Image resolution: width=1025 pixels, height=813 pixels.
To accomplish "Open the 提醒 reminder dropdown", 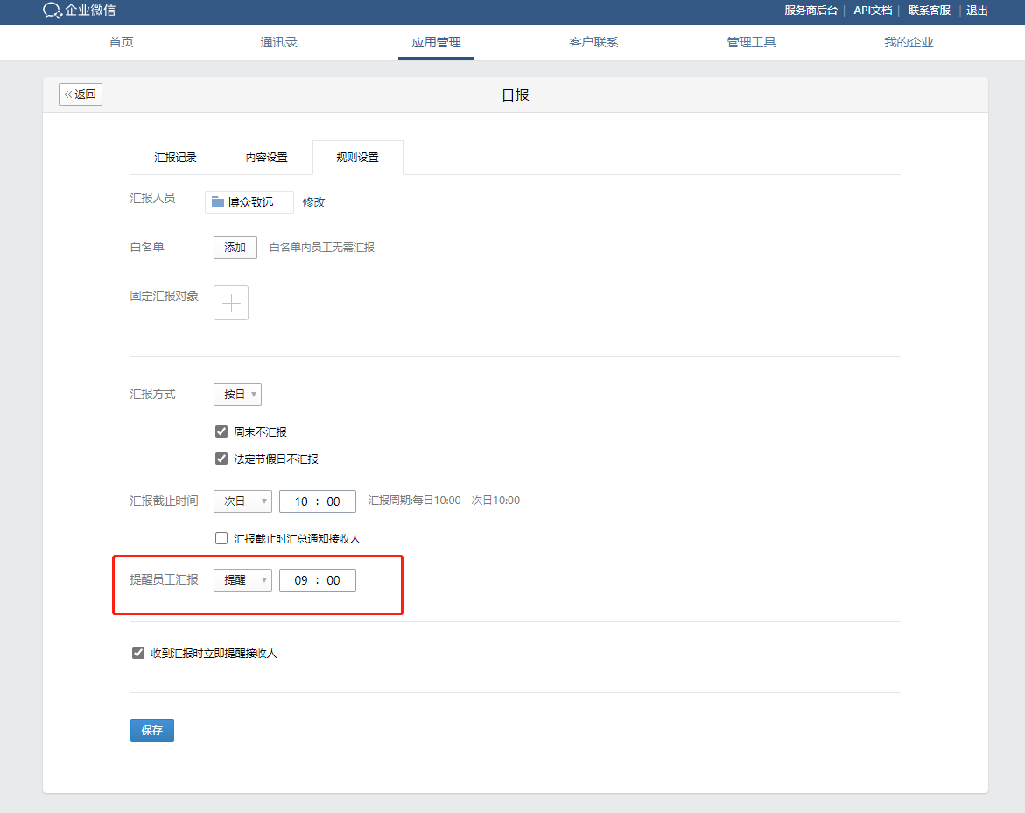I will pos(242,579).
